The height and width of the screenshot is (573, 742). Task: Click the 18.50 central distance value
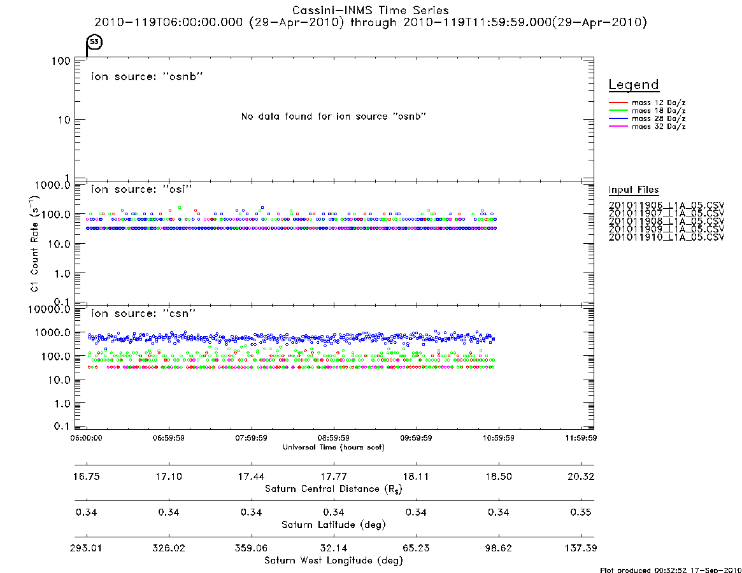498,476
